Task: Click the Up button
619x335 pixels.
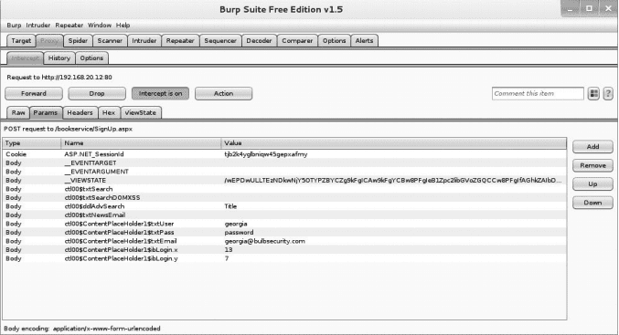Action: (x=592, y=184)
